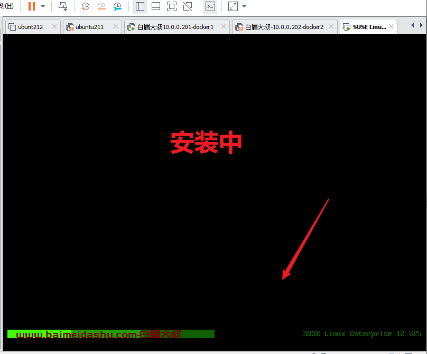
Task: Close the 10.0.0.202-docker2 tab
Action: [331, 26]
